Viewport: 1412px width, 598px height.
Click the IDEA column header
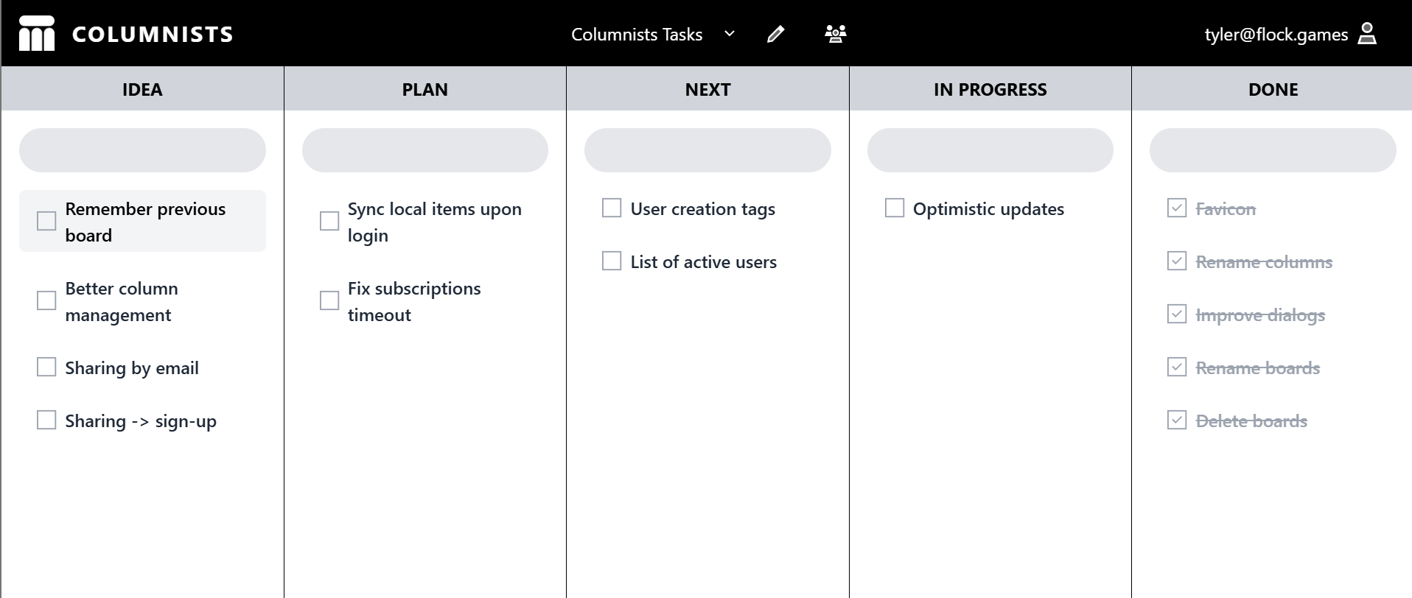tap(142, 89)
